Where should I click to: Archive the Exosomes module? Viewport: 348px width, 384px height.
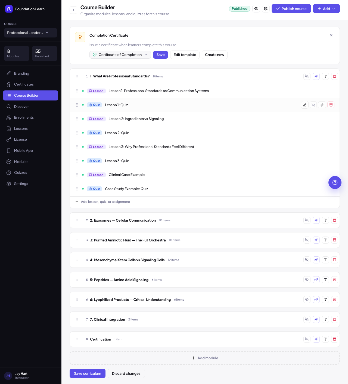pos(335,220)
